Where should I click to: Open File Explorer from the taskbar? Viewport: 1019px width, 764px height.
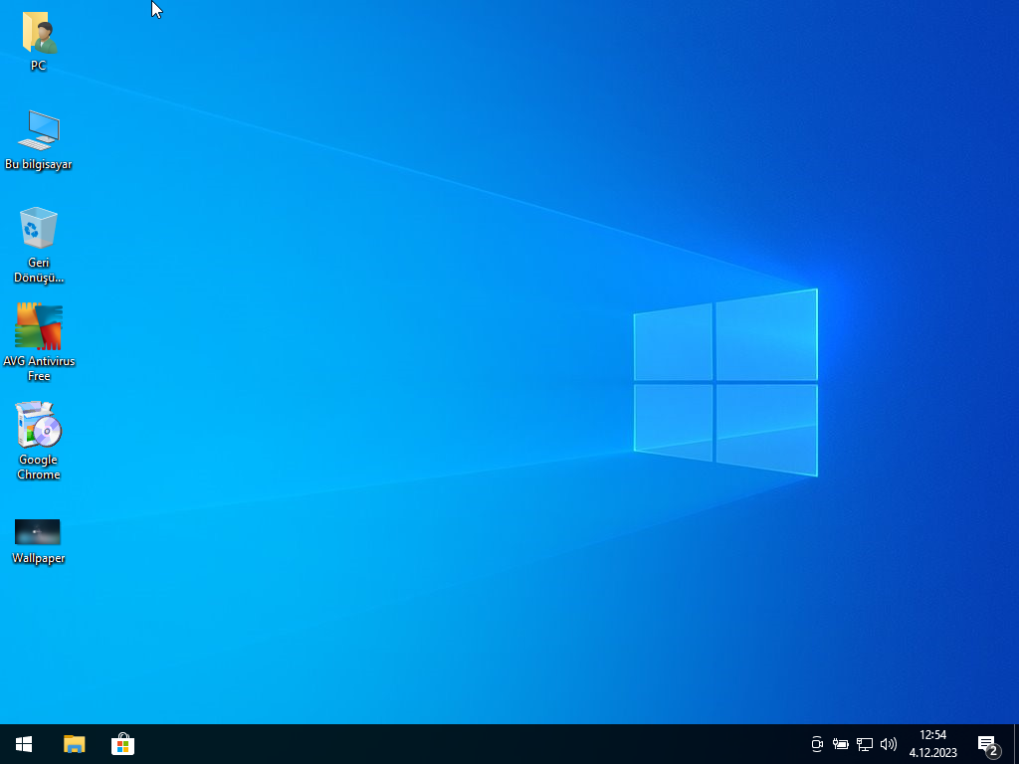[x=74, y=744]
